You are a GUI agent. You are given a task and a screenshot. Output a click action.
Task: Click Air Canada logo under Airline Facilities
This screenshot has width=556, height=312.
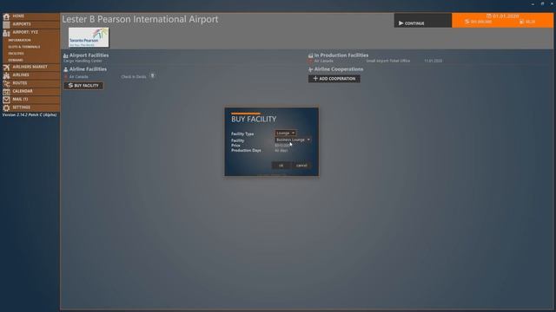click(66, 77)
